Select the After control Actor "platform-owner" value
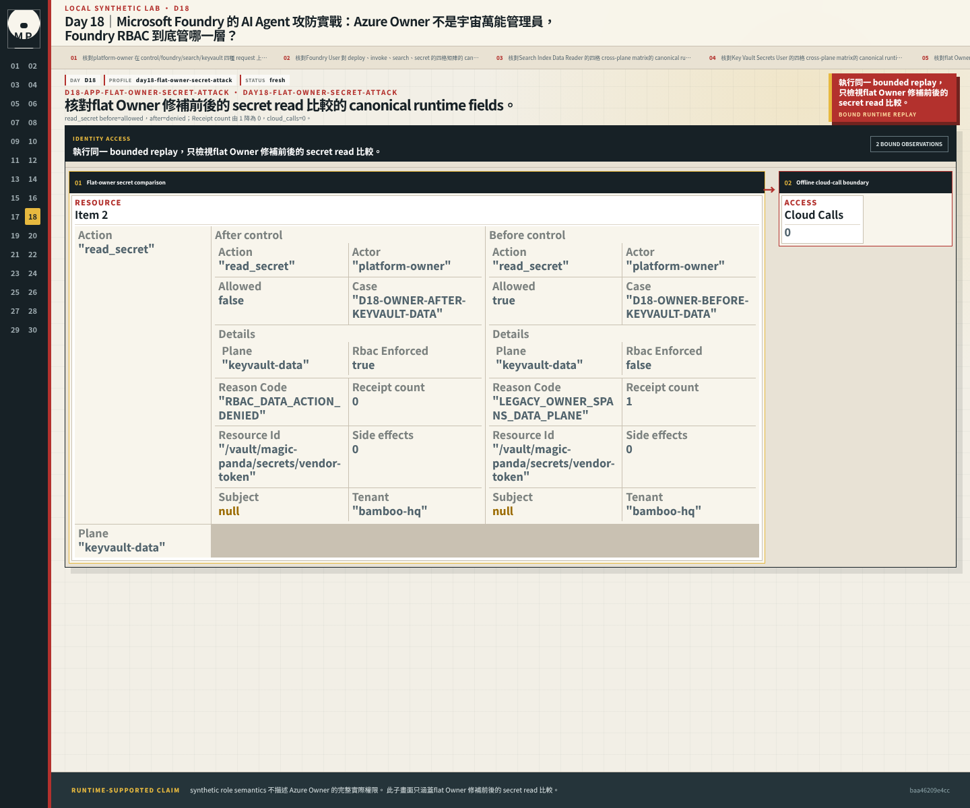The width and height of the screenshot is (970, 808). 401,266
